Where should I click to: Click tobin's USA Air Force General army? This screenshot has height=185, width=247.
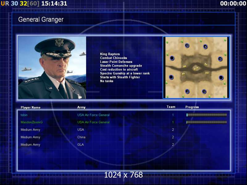pyautogui.click(x=93, y=115)
